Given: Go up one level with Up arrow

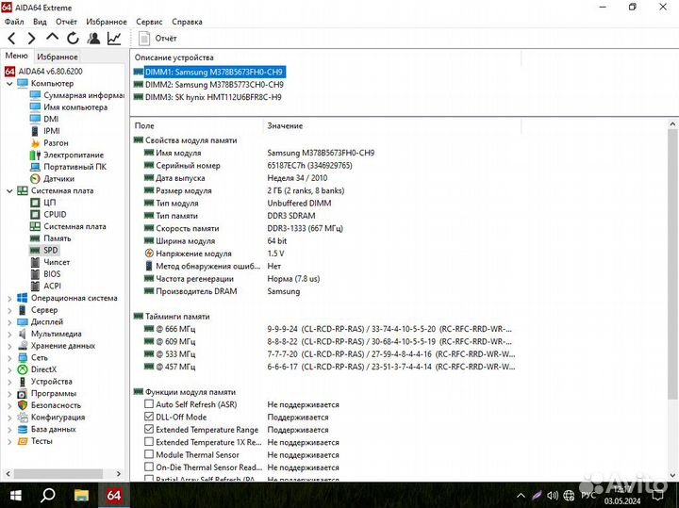Looking at the screenshot, I should [x=52, y=39].
